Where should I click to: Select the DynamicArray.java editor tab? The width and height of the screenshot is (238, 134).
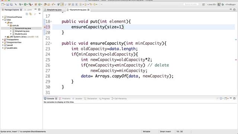tap(78, 10)
